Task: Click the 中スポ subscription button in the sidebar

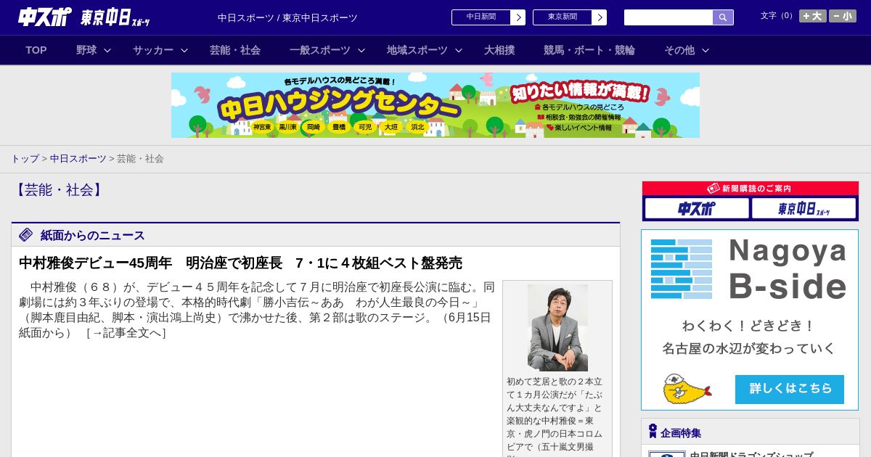Action: tap(697, 208)
